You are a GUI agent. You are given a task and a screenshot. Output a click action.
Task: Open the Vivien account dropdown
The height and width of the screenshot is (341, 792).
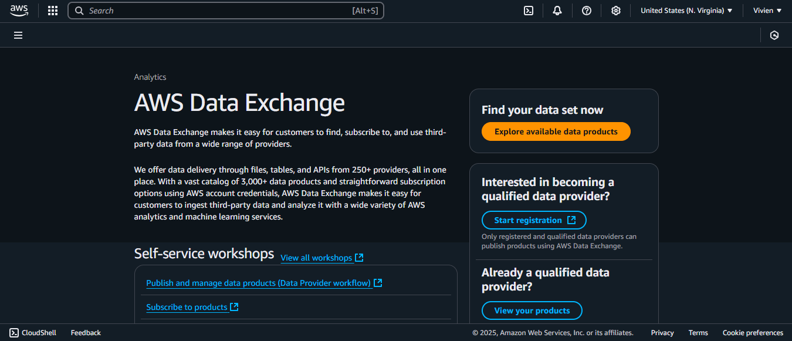click(x=767, y=11)
